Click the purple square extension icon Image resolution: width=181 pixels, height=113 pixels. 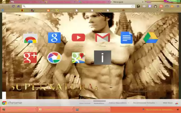[x=150, y=6]
